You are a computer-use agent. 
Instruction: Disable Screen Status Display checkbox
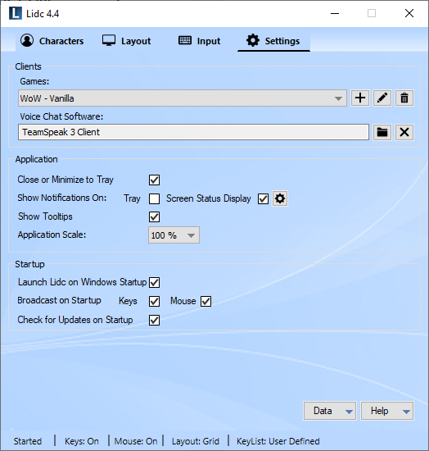click(263, 198)
